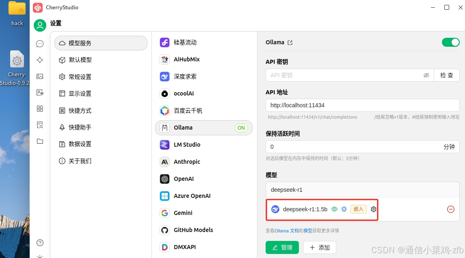Toggle API key visibility eye icon
The image size is (465, 258).
(426, 75)
